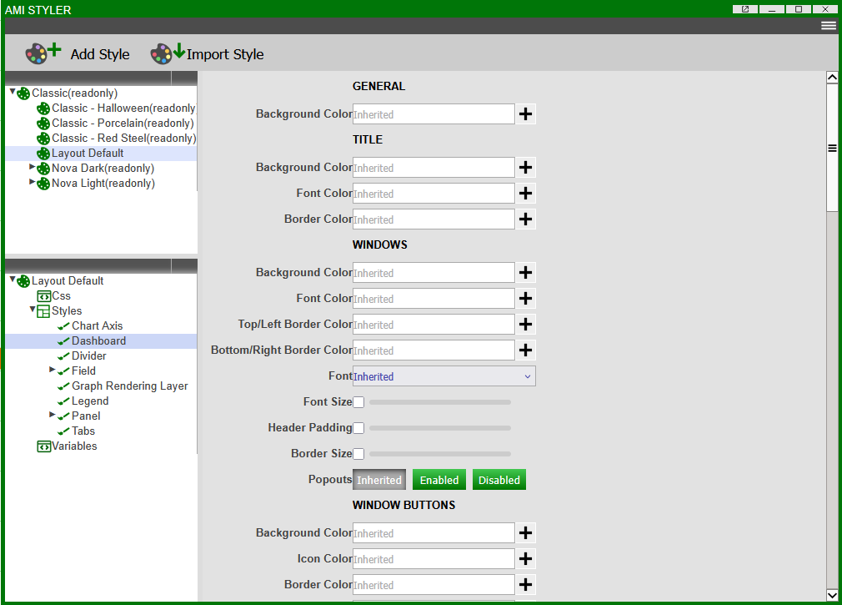Click plus icon beside Window Buttons Icon Color
This screenshot has height=605, width=842.
pyautogui.click(x=525, y=559)
